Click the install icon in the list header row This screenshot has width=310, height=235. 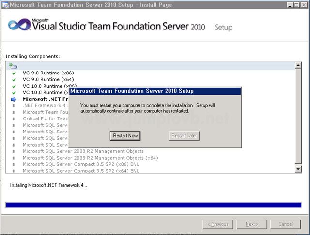point(13,66)
